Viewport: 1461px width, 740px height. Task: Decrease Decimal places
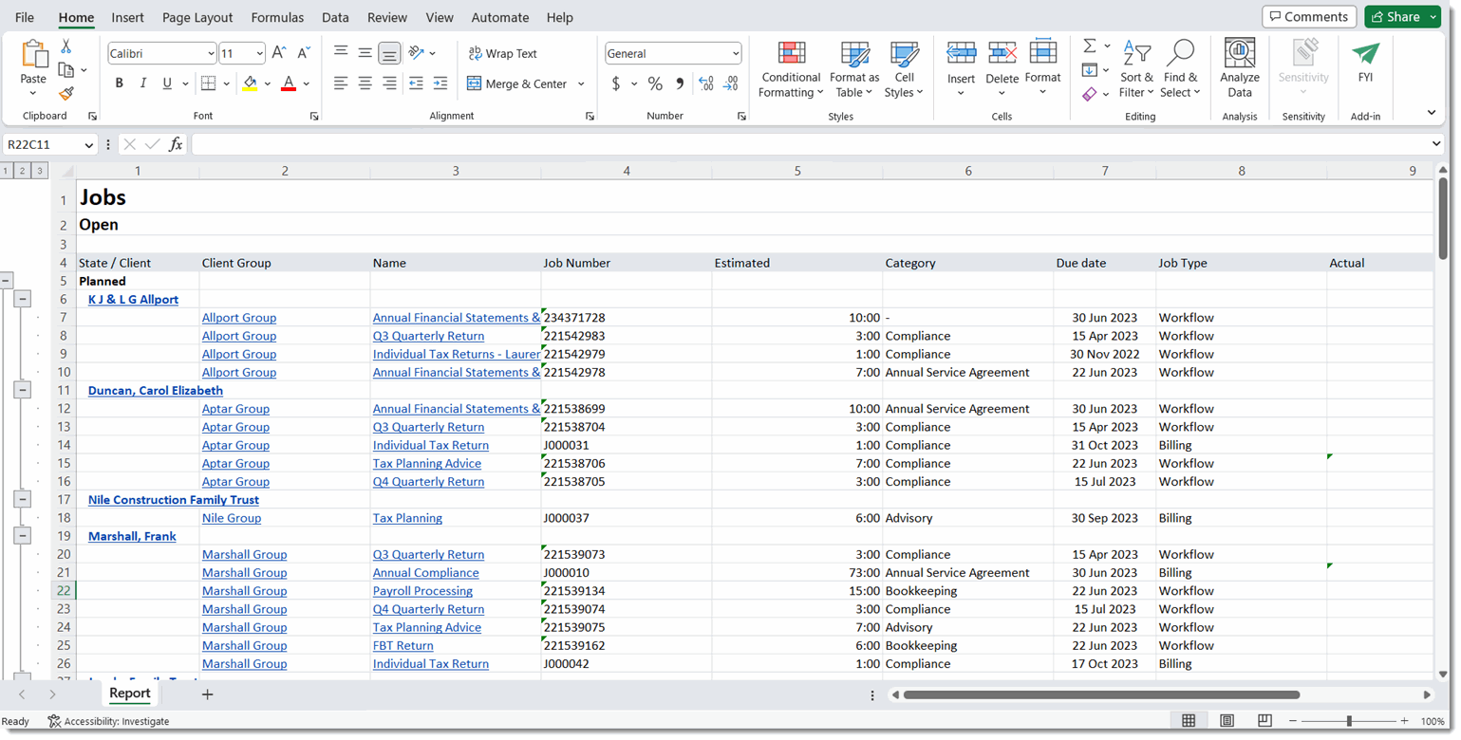(730, 83)
